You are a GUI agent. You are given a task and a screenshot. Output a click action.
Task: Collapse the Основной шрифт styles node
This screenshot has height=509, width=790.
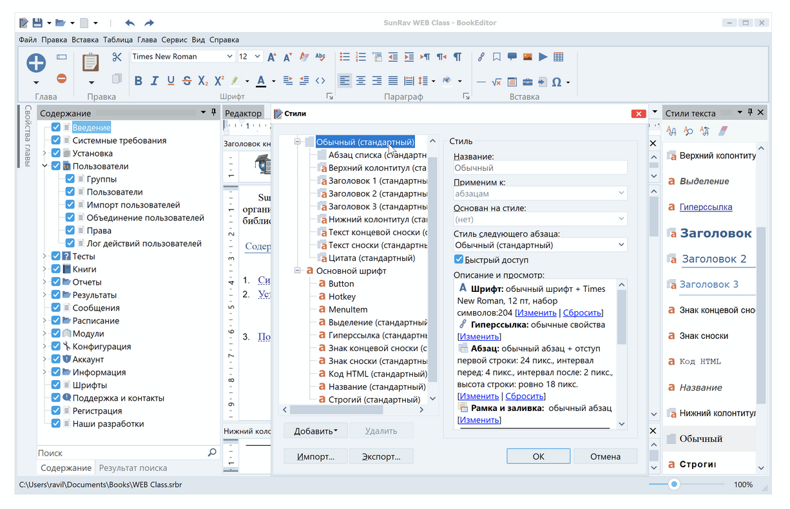(x=298, y=271)
